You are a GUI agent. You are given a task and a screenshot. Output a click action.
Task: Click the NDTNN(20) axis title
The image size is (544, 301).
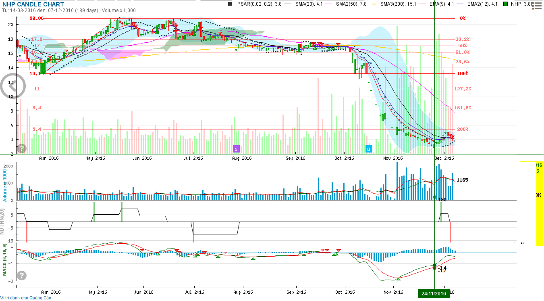click(2, 222)
